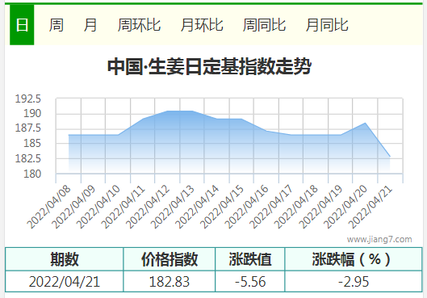Screen dimensions: 427x298
Task: Click the 价格指数 column header
Action: pos(170,259)
